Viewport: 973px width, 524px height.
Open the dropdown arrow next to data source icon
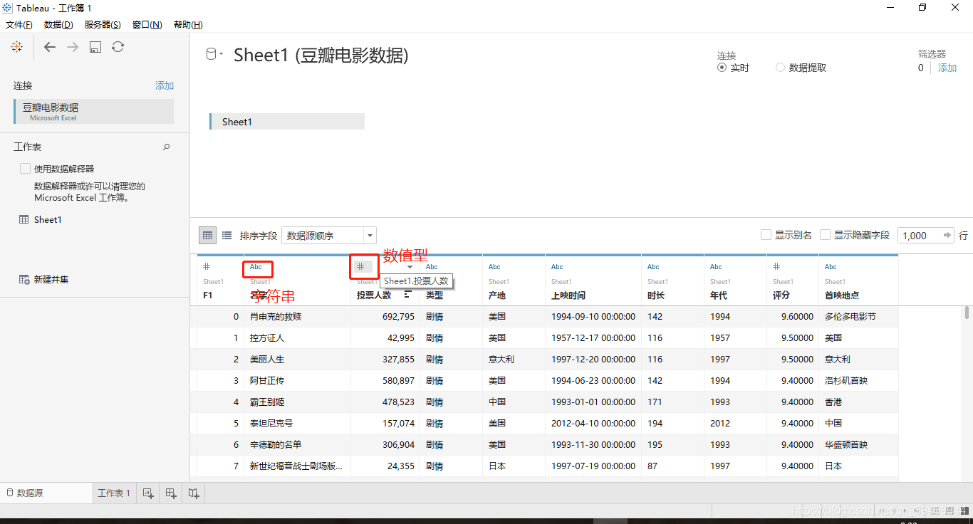[x=222, y=55]
